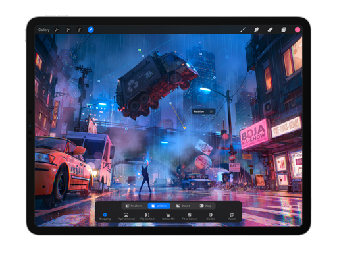Open the Adjustments magic wand menu
This screenshot has width=337, height=253.
[68, 30]
